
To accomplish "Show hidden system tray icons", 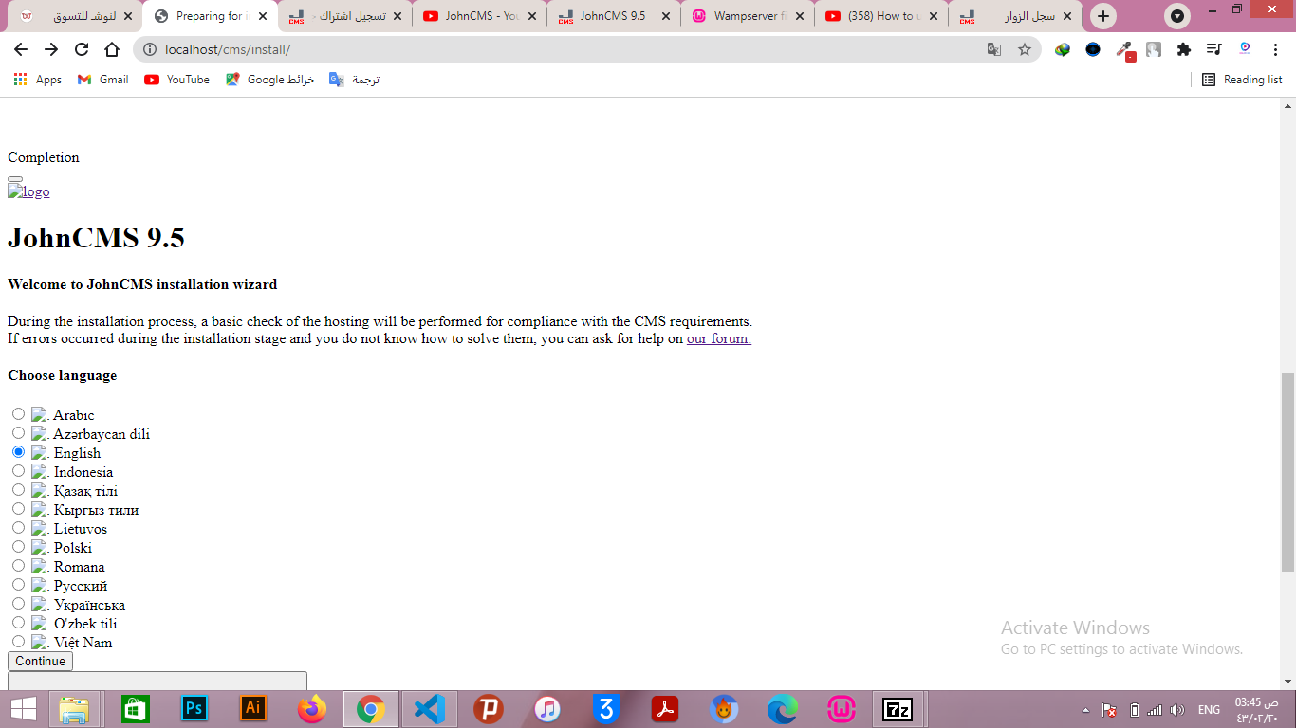I will coord(1085,710).
